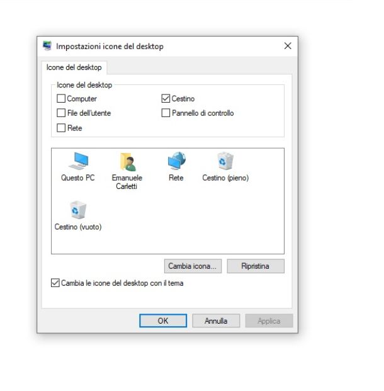Select the Cestino (pieno) icon
The width and height of the screenshot is (384, 391).
(x=225, y=161)
